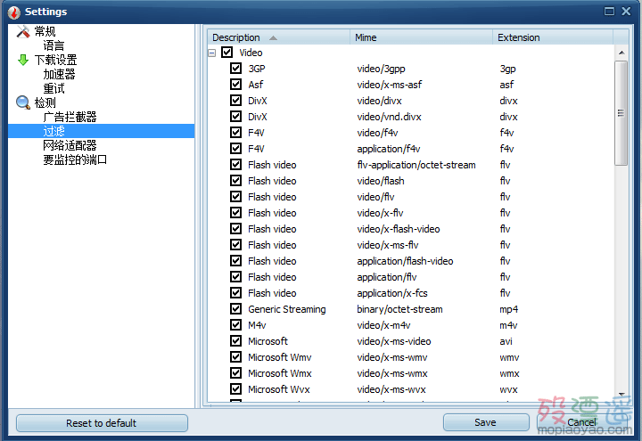This screenshot has height=441, width=642.
Task: Select 加速器 in the settings tree
Action: click(x=60, y=75)
